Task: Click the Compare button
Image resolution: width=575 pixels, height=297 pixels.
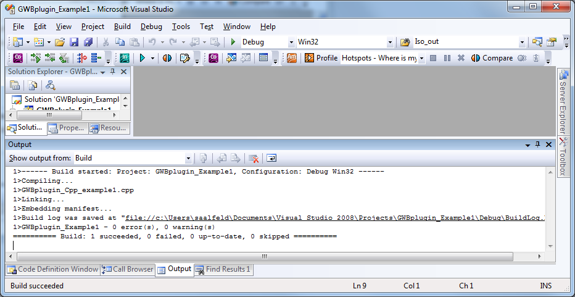Action: point(492,58)
